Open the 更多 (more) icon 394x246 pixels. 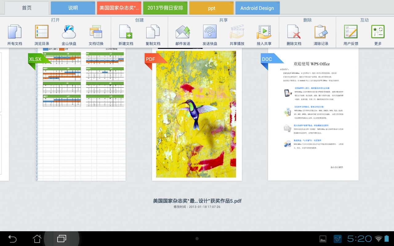tap(378, 32)
